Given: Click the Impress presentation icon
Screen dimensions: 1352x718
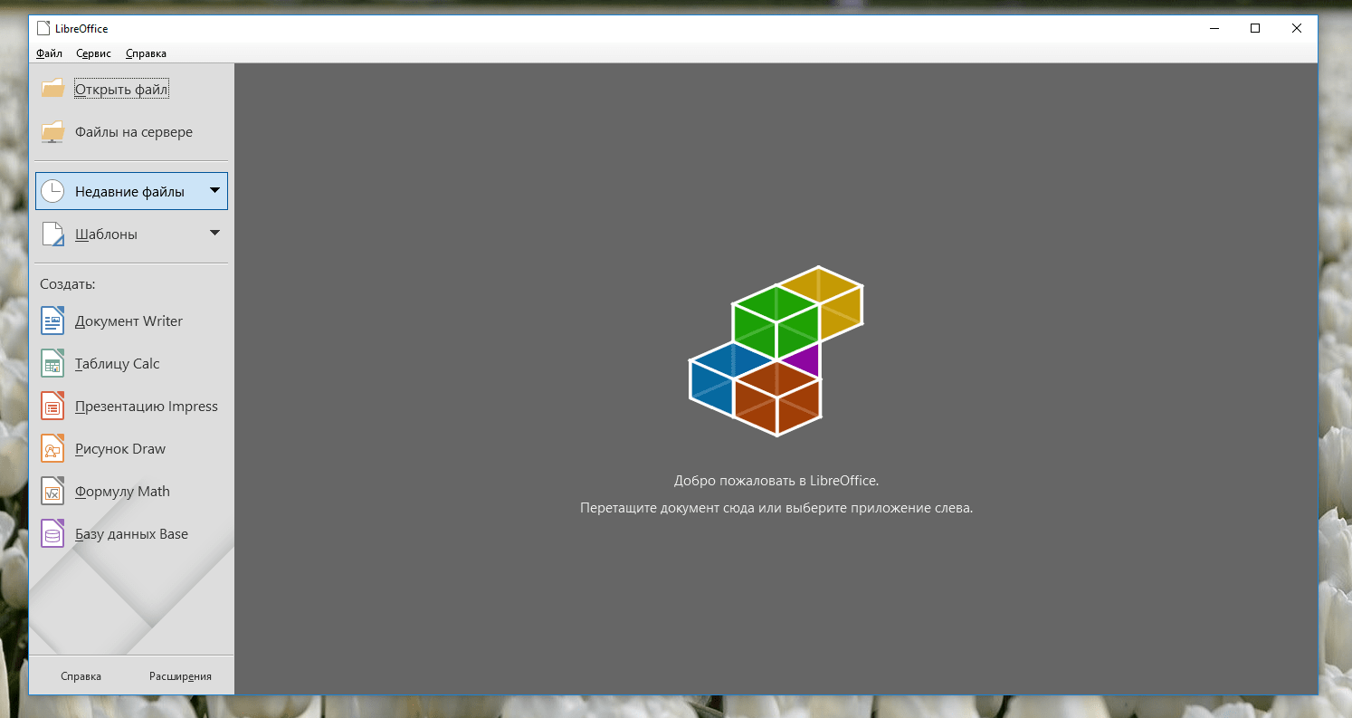Looking at the screenshot, I should pyautogui.click(x=52, y=407).
